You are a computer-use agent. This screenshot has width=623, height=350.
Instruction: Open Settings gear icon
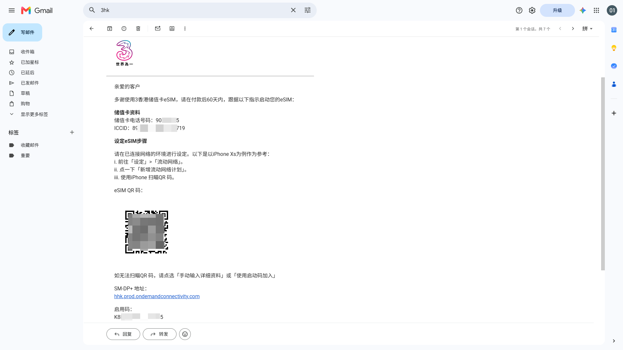point(532,10)
